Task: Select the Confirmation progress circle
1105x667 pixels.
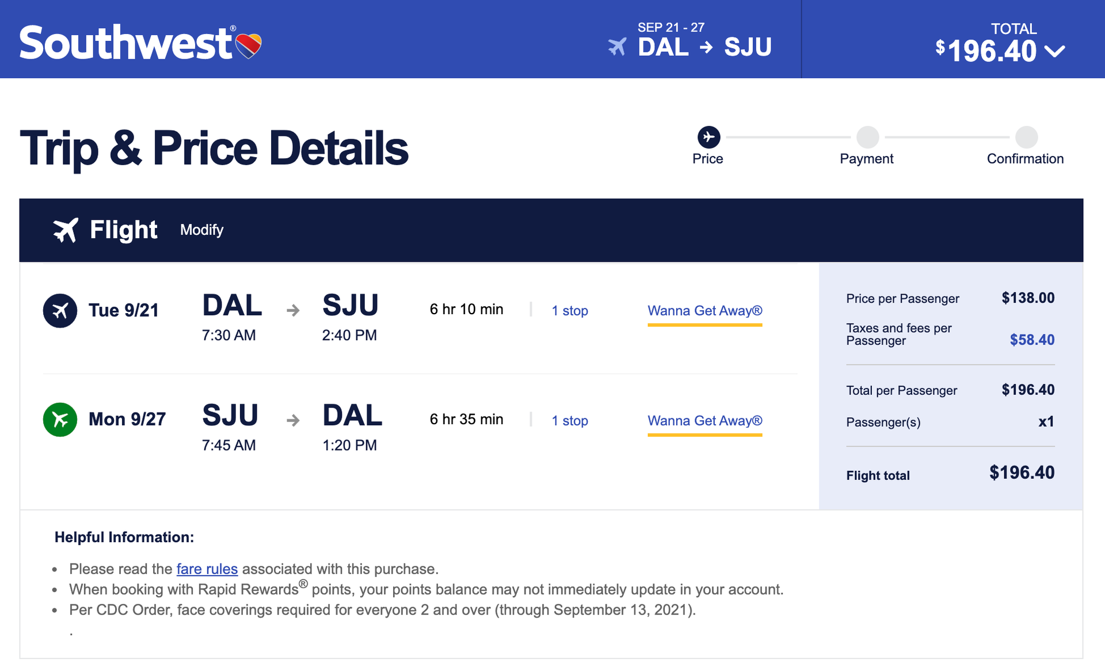Action: click(x=1026, y=137)
